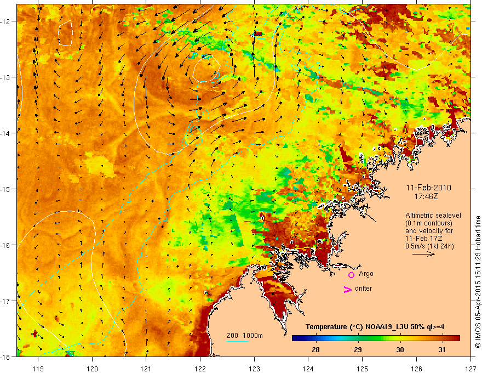This screenshot has height=373, width=482.
Task: Click the '30' temperature scale value
Action: 400,350
